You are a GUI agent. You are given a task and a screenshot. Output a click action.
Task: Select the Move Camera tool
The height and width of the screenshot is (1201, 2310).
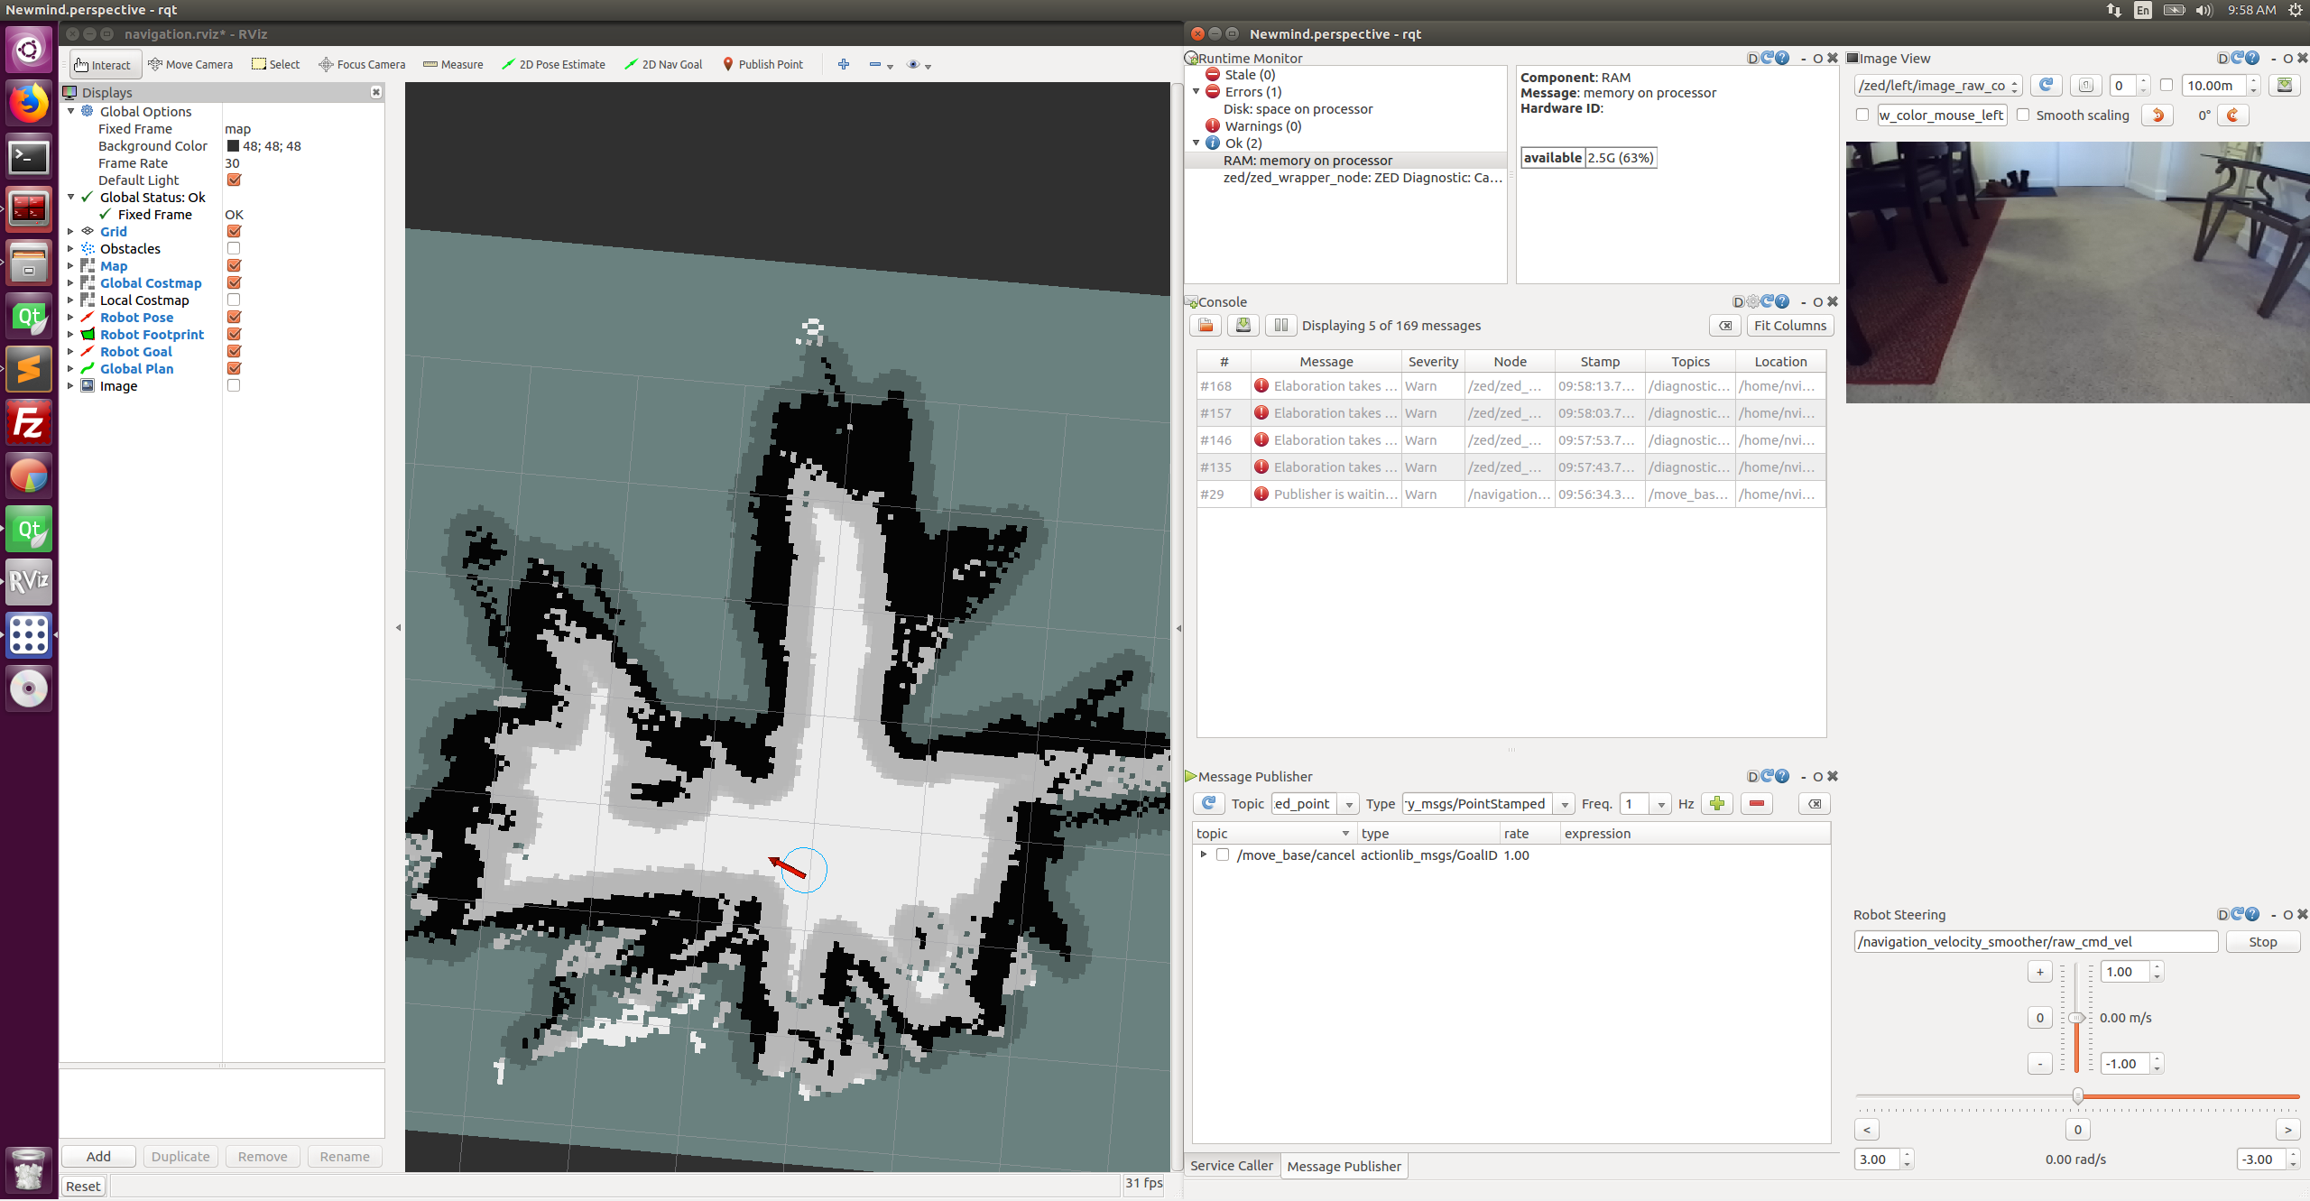click(190, 64)
